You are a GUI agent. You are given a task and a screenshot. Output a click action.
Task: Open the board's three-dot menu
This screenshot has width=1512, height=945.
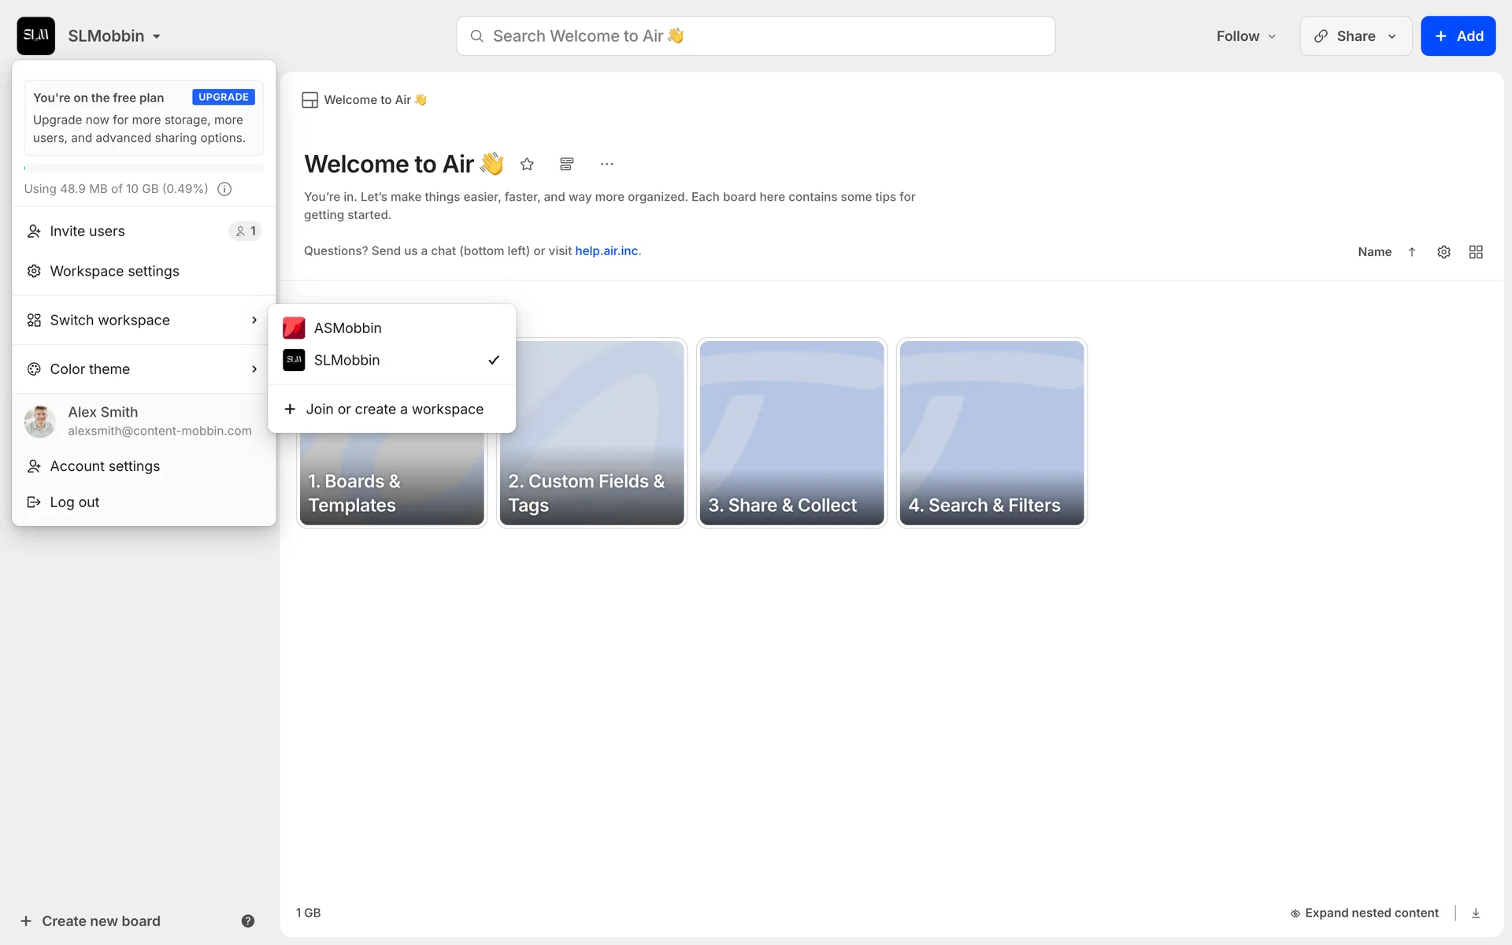606,164
